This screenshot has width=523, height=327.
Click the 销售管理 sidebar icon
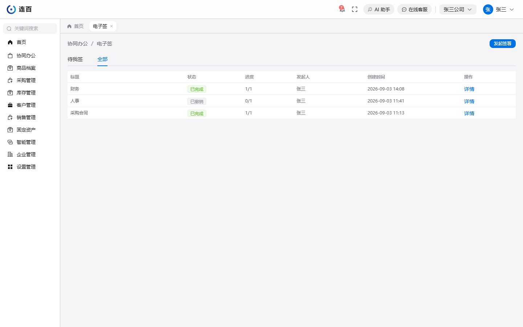10,118
